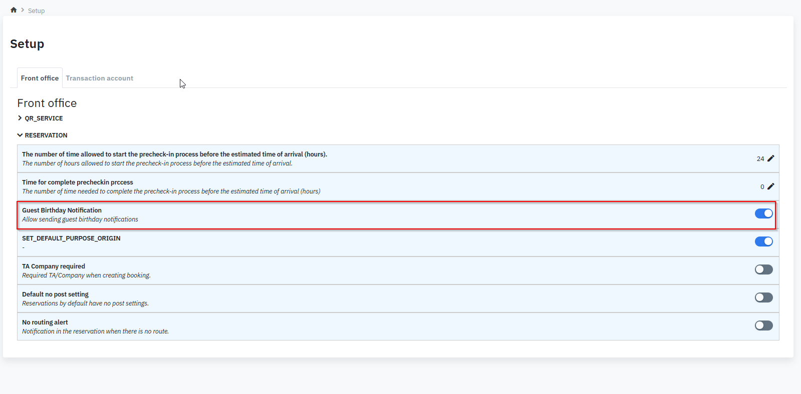The image size is (801, 394).
Task: Select the Front office tab
Action: (40, 78)
